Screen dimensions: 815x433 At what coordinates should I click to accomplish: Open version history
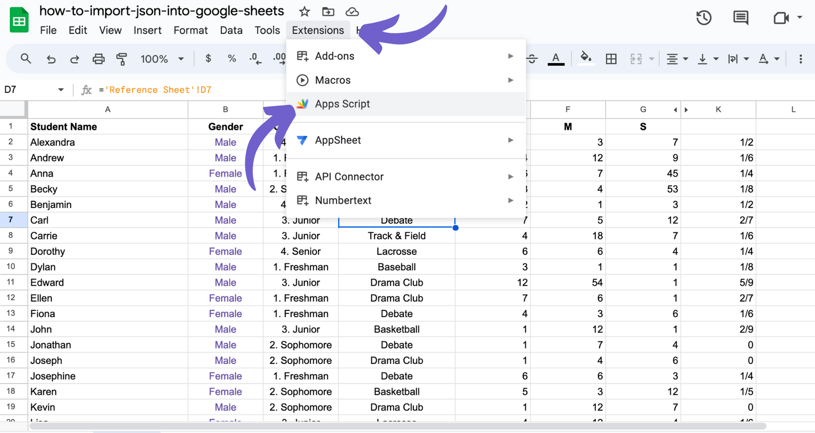coord(704,18)
